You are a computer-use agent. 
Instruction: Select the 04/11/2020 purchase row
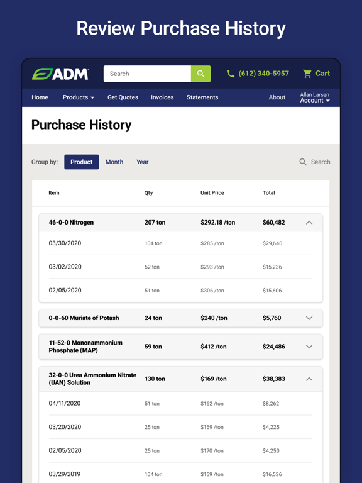[x=181, y=404]
